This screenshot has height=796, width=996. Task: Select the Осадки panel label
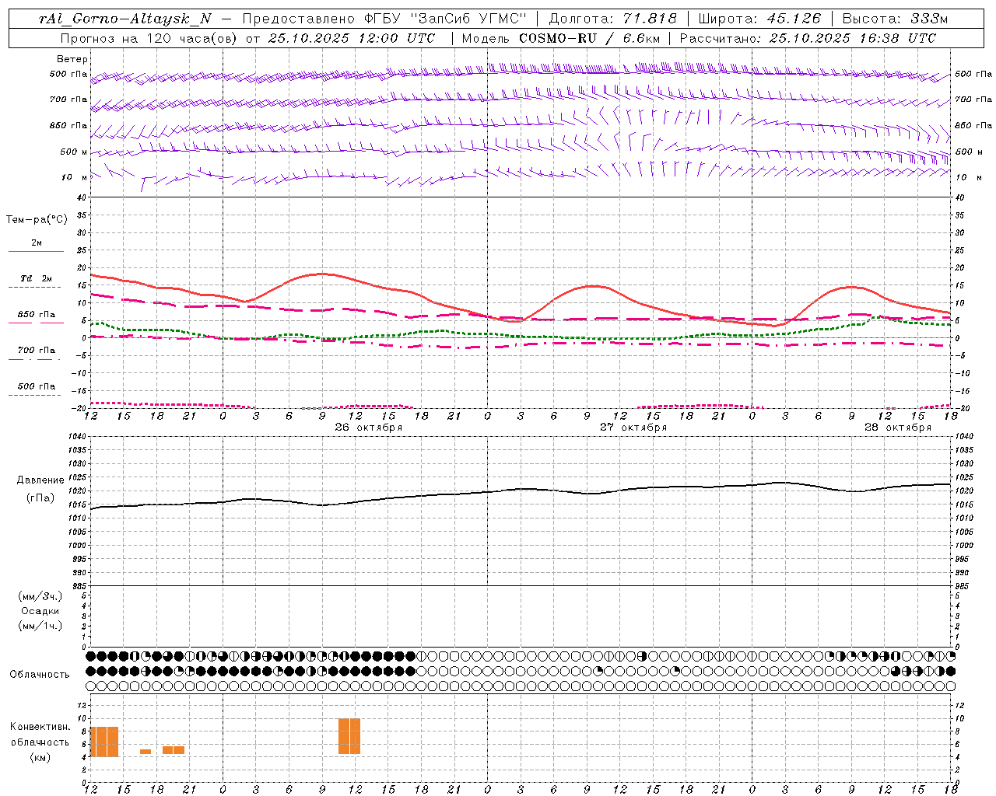40,612
